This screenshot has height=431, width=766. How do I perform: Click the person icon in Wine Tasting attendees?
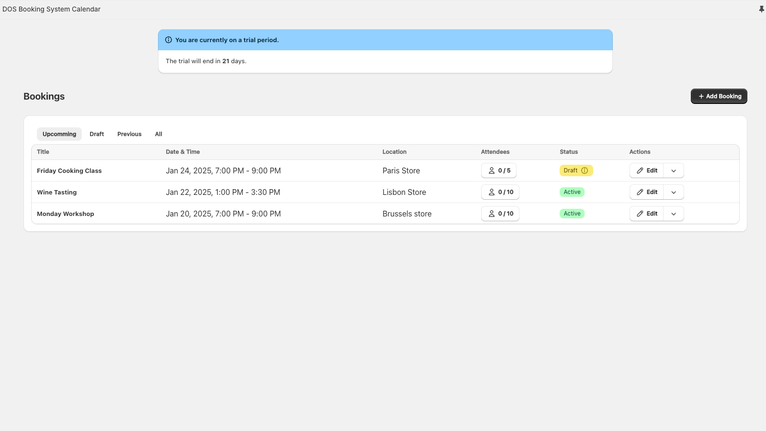click(x=491, y=192)
